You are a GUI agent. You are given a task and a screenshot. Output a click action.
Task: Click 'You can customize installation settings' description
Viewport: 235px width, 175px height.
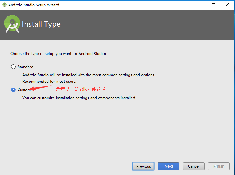coord(79,98)
